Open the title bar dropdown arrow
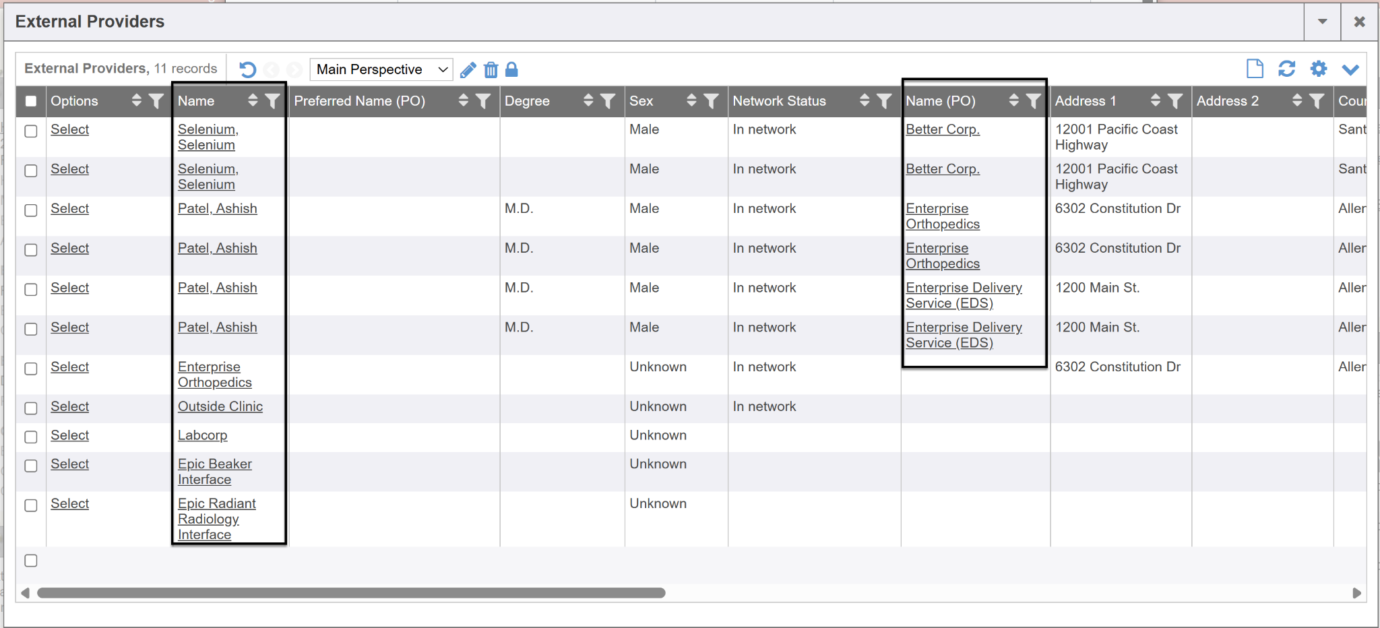Viewport: 1380px width, 628px height. coord(1322,22)
